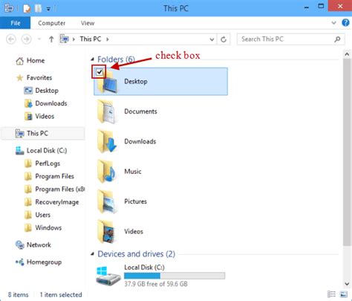Click the scroll down arrow in content pane
352x301 pixels.
[x=347, y=284]
